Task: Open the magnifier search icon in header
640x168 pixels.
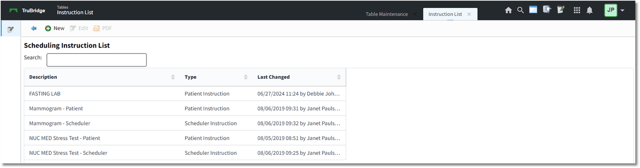Action: (521, 10)
